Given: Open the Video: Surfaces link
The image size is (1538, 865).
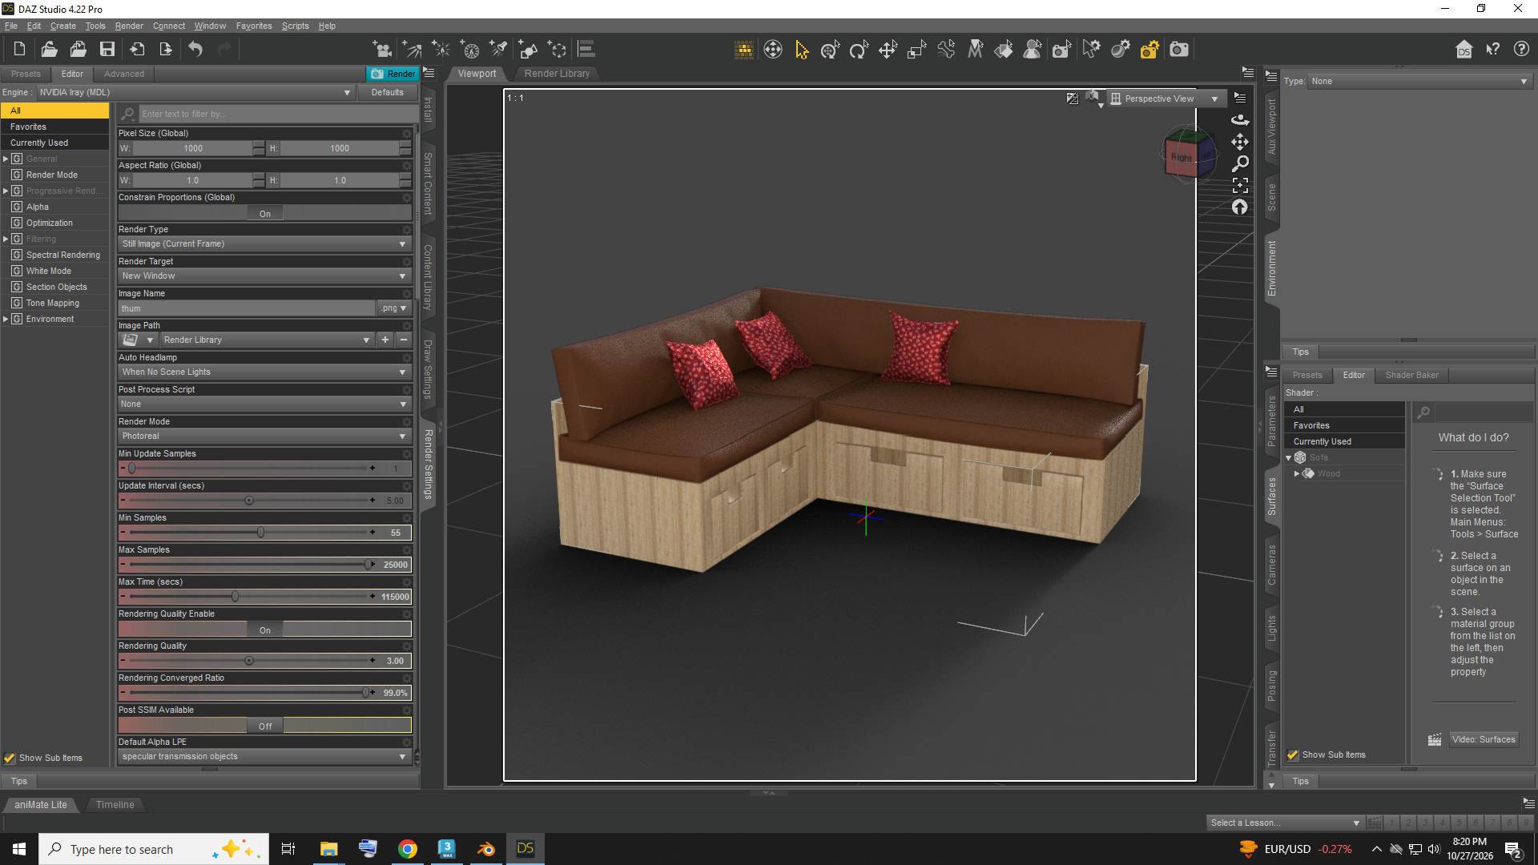Looking at the screenshot, I should click(1484, 740).
